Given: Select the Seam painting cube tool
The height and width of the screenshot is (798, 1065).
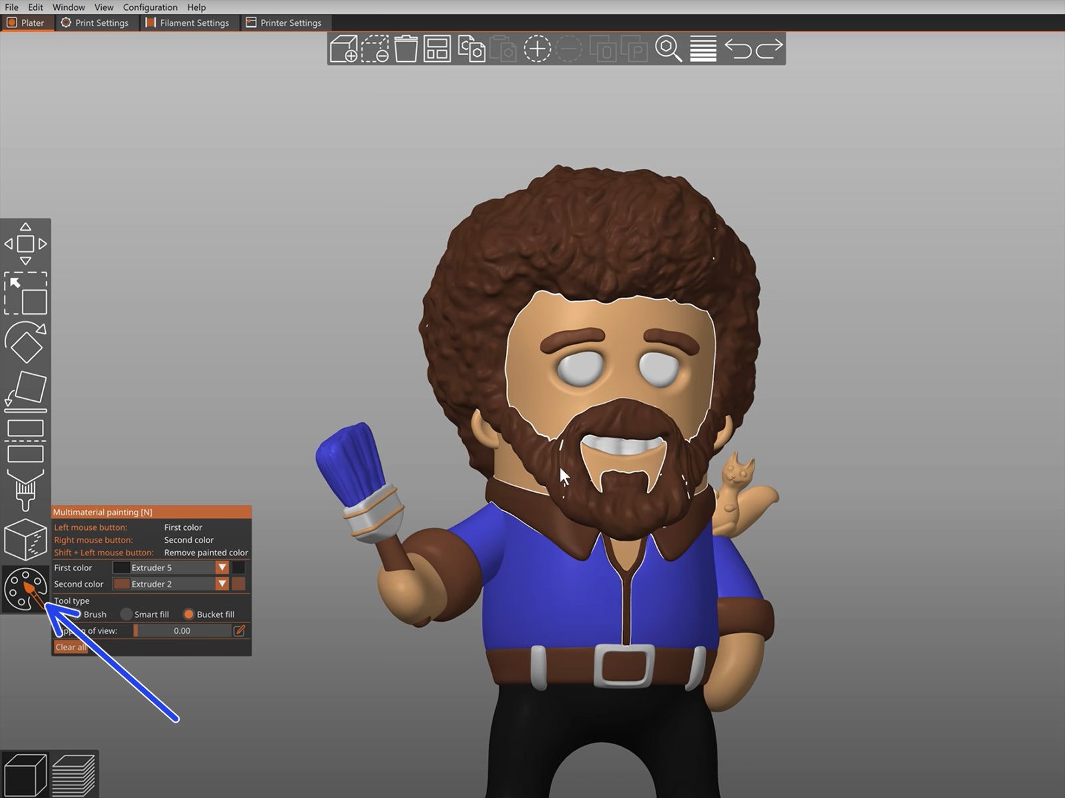Looking at the screenshot, I should pos(25,539).
